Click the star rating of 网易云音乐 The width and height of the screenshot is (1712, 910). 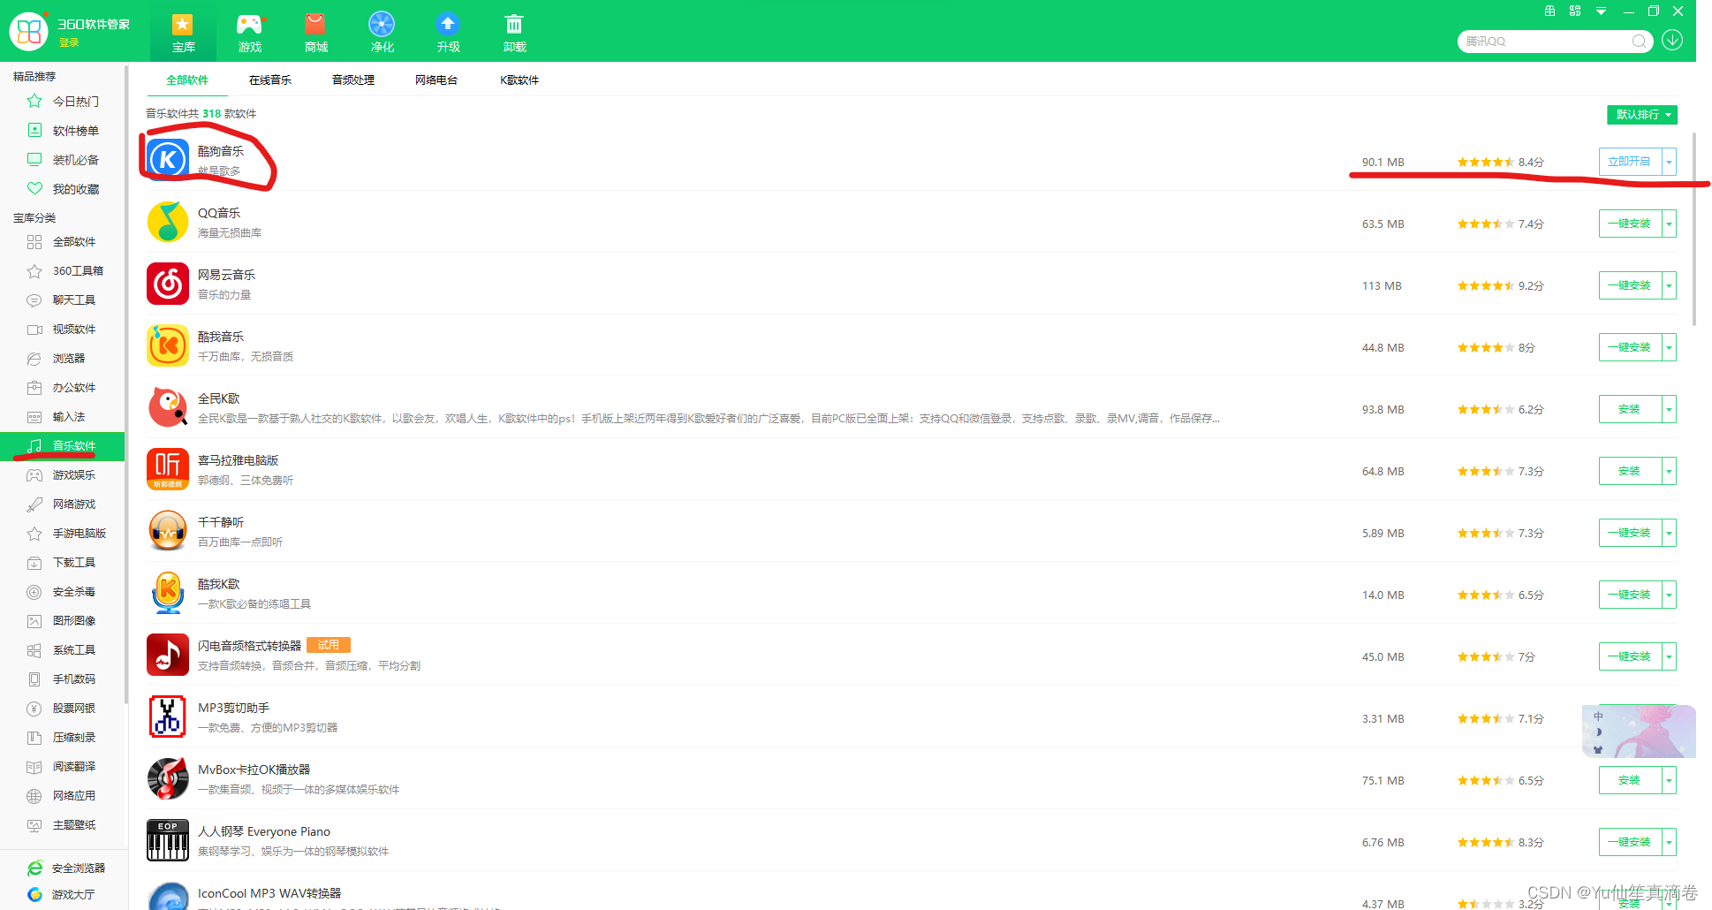click(1486, 285)
